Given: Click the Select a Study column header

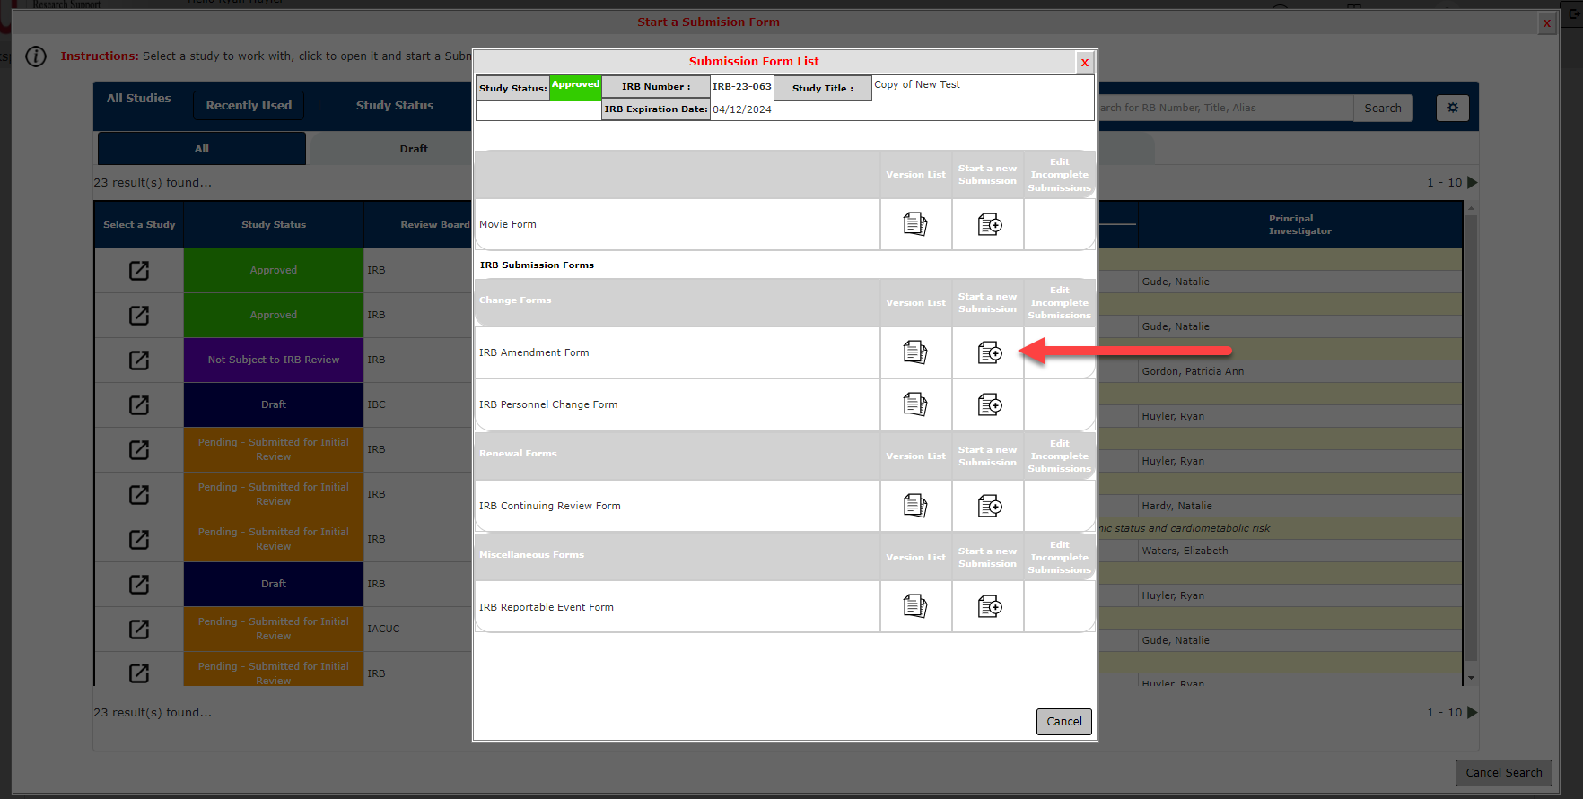Looking at the screenshot, I should click(139, 225).
